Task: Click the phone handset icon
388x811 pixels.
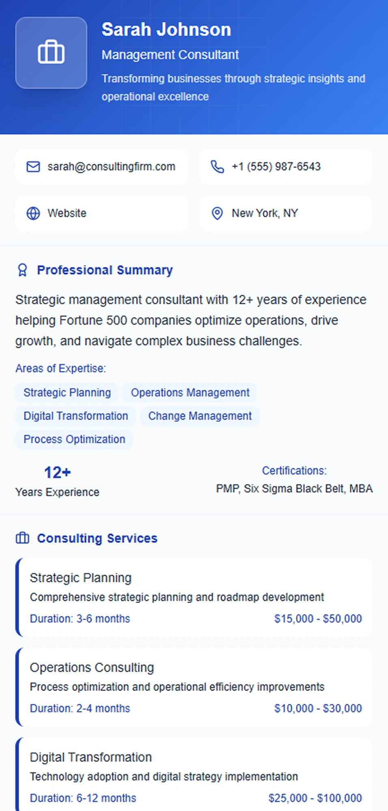Action: (217, 167)
